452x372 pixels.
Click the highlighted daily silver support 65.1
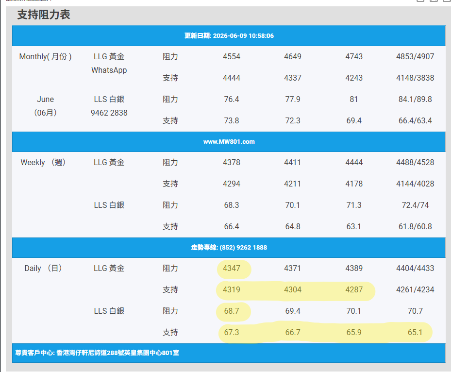click(415, 332)
